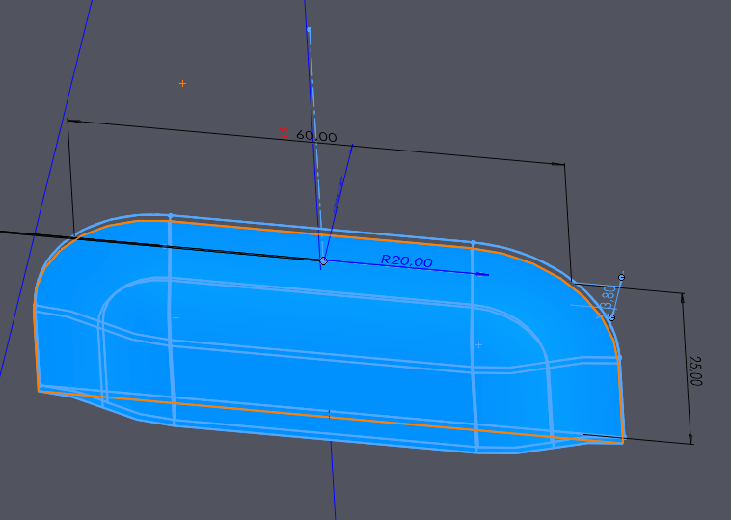Click the sketch origin circle marker
Image resolution: width=731 pixels, height=520 pixels.
point(324,260)
